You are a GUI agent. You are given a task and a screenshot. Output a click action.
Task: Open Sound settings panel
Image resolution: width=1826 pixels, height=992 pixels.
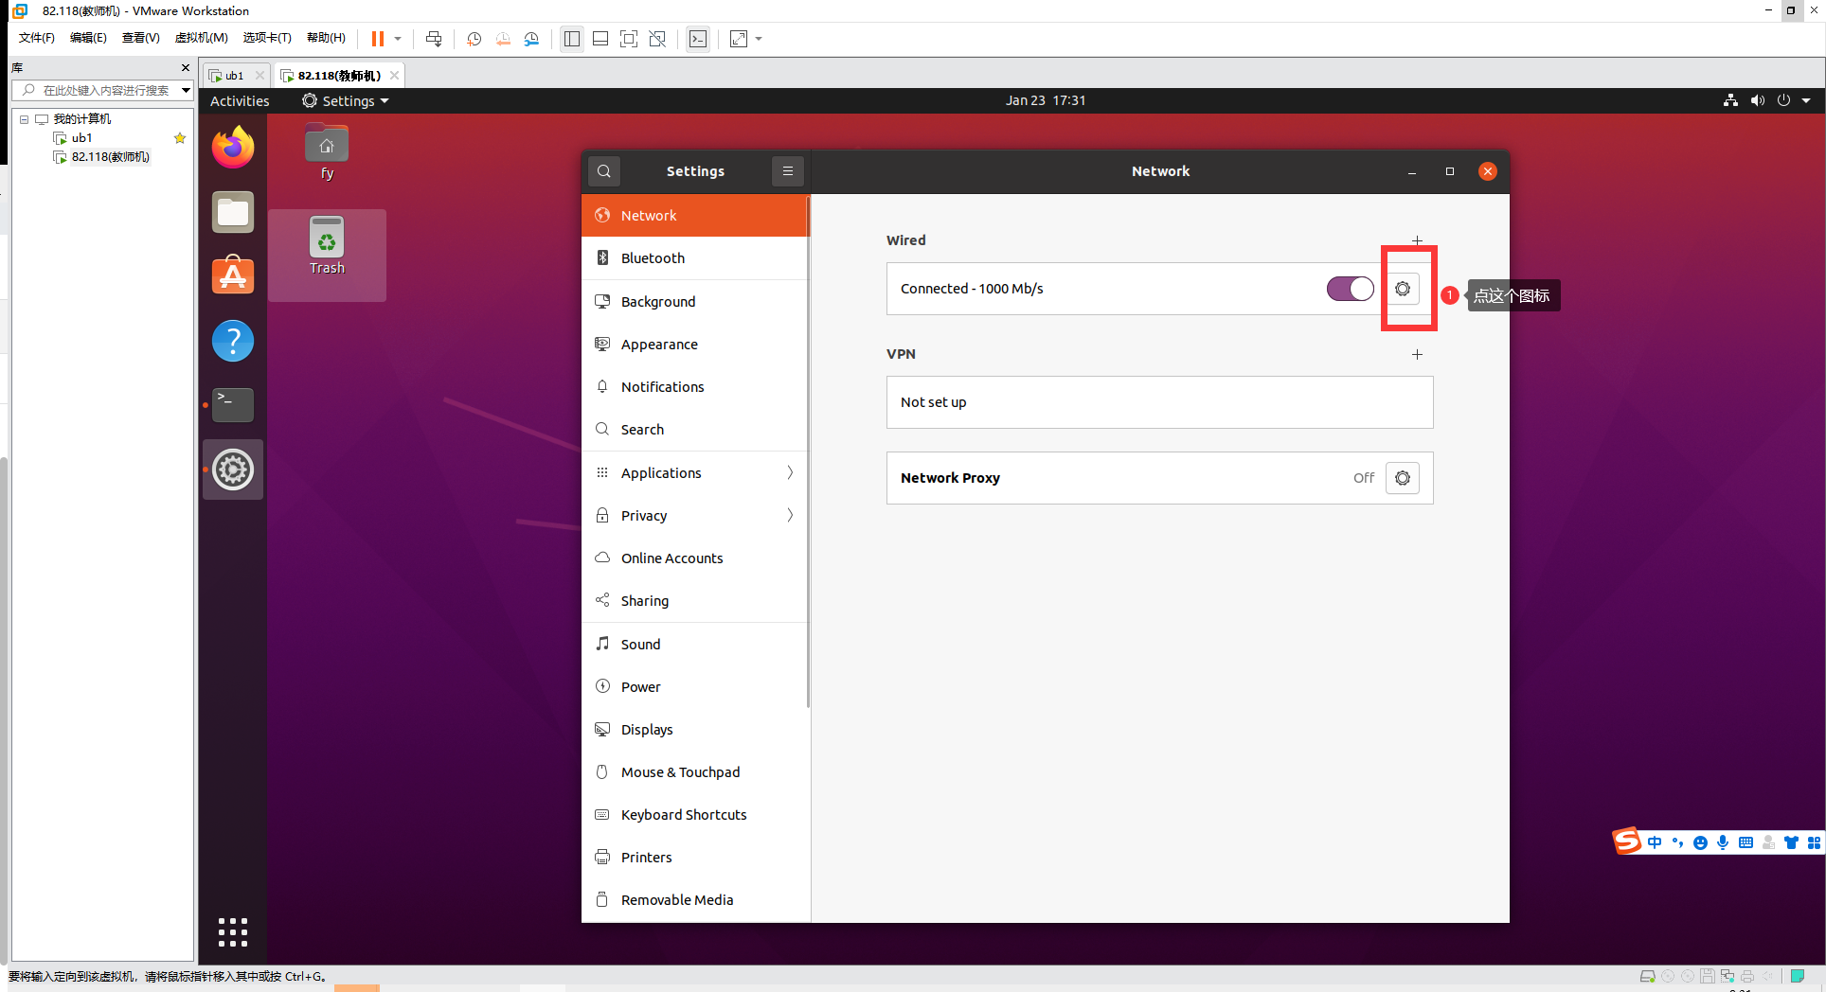695,645
